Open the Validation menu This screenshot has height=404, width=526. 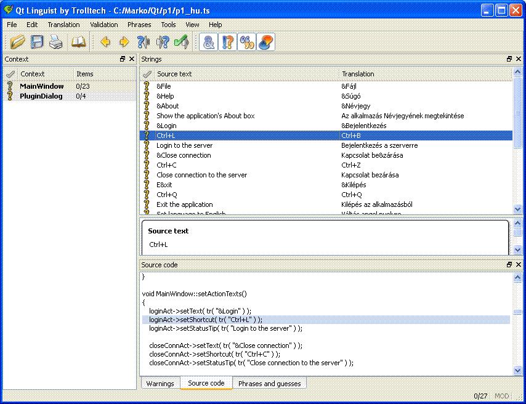coord(104,25)
